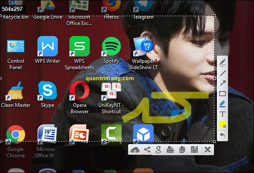This screenshot has height=173, width=254.
Task: Print the captured selection
Action: (x=170, y=150)
